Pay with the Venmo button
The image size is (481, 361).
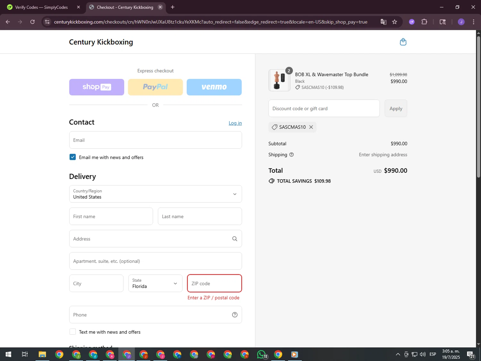click(214, 87)
